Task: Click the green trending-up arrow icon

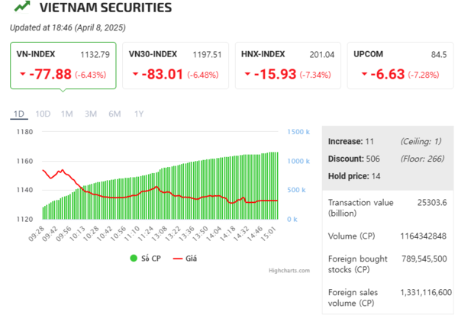Action: pyautogui.click(x=22, y=8)
